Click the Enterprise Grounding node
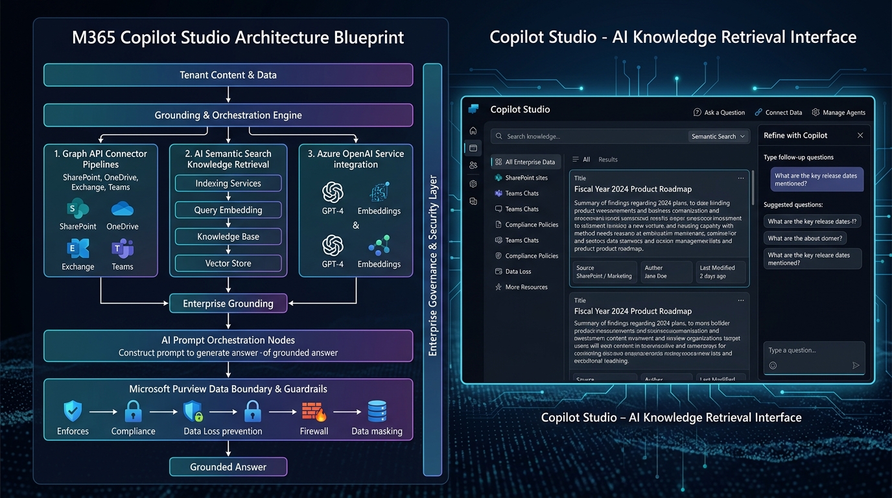 point(228,303)
